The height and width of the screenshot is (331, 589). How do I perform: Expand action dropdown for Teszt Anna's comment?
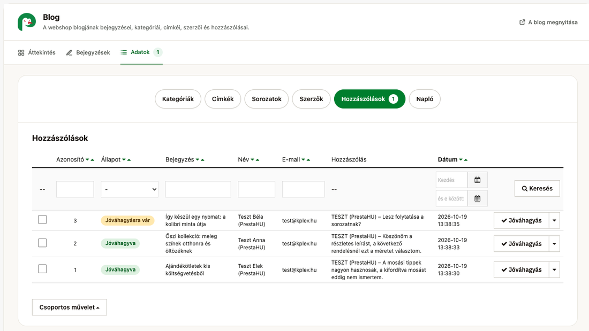pos(554,243)
